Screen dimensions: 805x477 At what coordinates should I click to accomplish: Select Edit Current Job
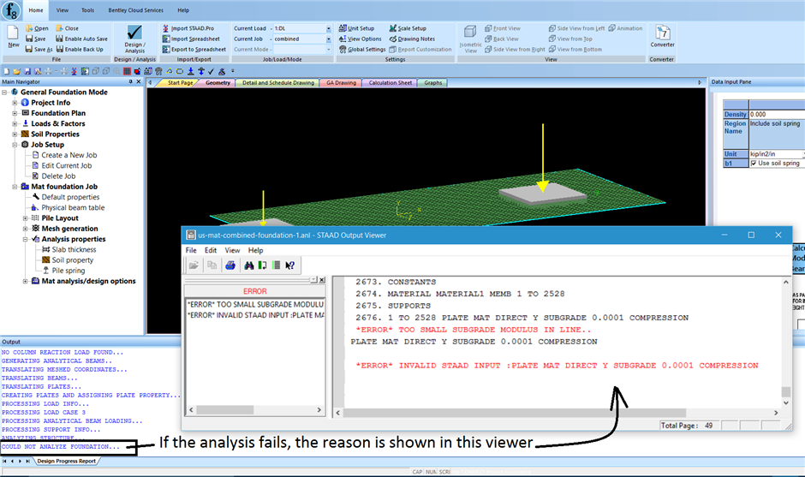tap(66, 166)
